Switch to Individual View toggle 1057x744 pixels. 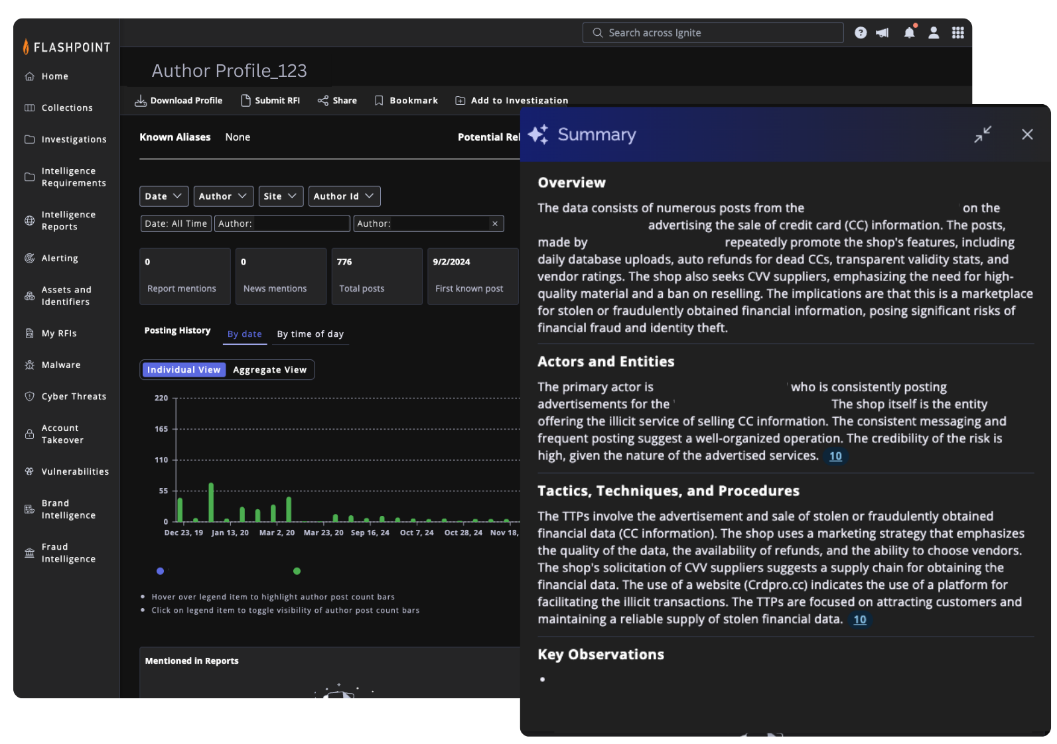click(184, 370)
